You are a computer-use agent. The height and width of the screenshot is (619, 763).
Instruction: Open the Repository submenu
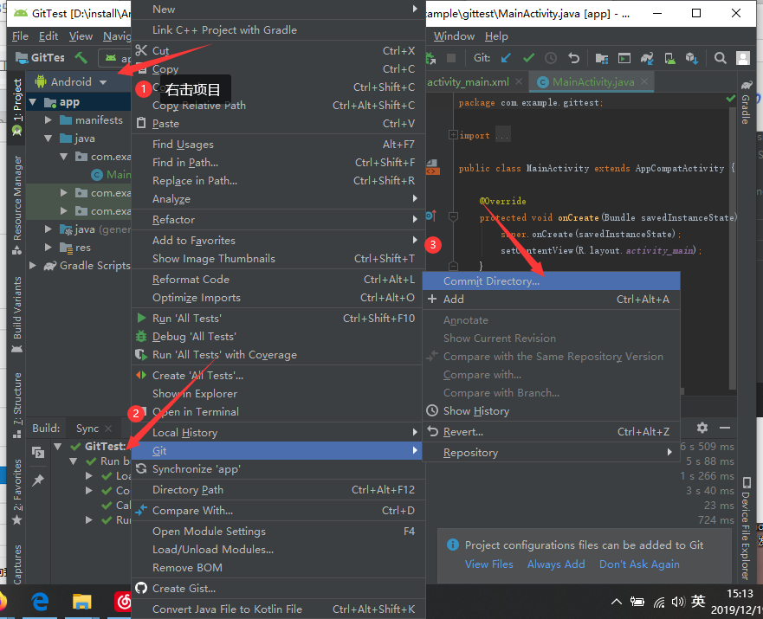pyautogui.click(x=551, y=453)
